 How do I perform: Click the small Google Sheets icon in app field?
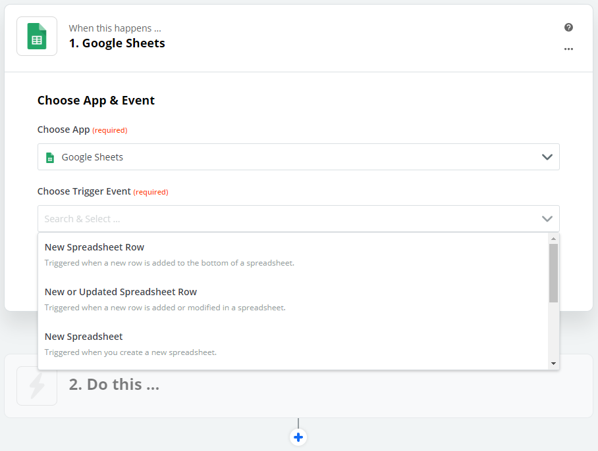(x=50, y=157)
